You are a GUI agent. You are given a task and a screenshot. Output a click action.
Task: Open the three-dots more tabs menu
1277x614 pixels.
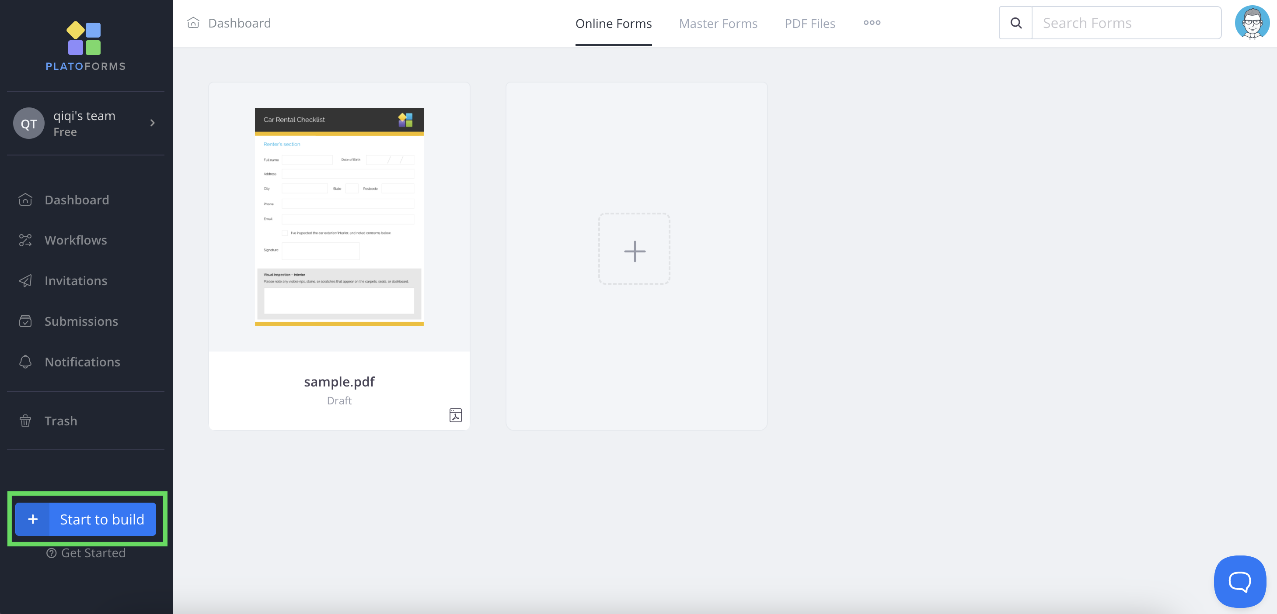(x=872, y=23)
